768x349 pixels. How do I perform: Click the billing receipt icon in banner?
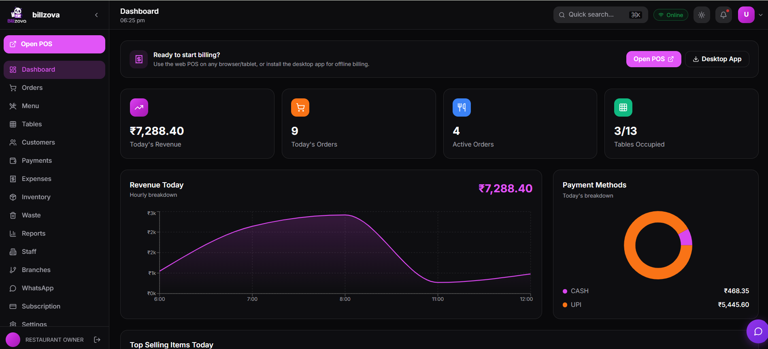[139, 60]
